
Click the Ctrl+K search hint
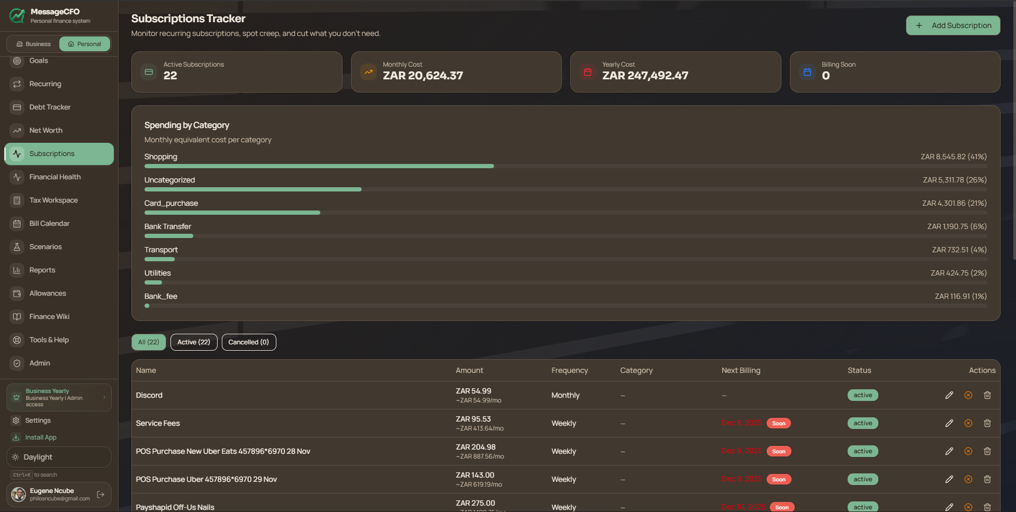click(x=34, y=475)
